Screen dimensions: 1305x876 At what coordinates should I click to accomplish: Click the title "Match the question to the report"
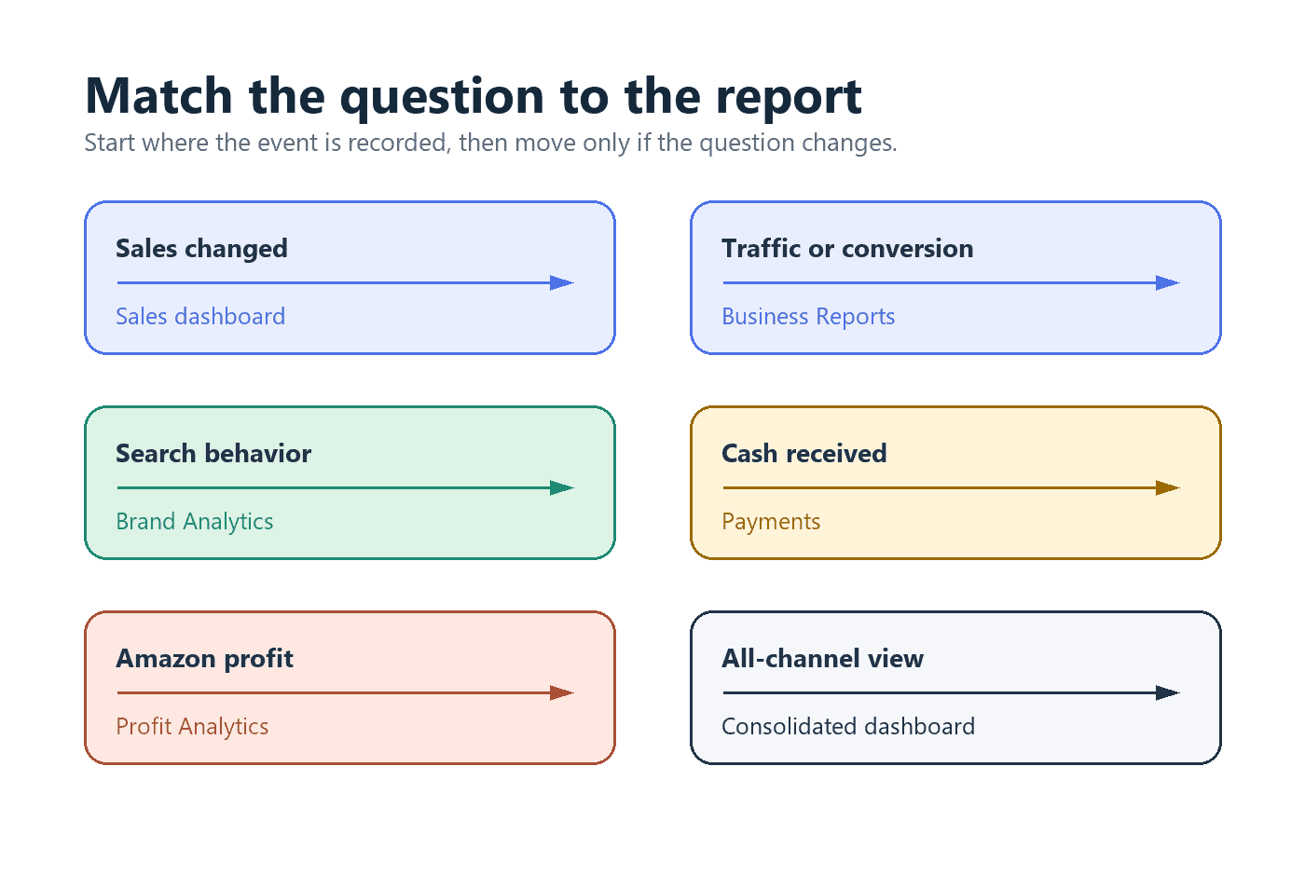pyautogui.click(x=474, y=96)
